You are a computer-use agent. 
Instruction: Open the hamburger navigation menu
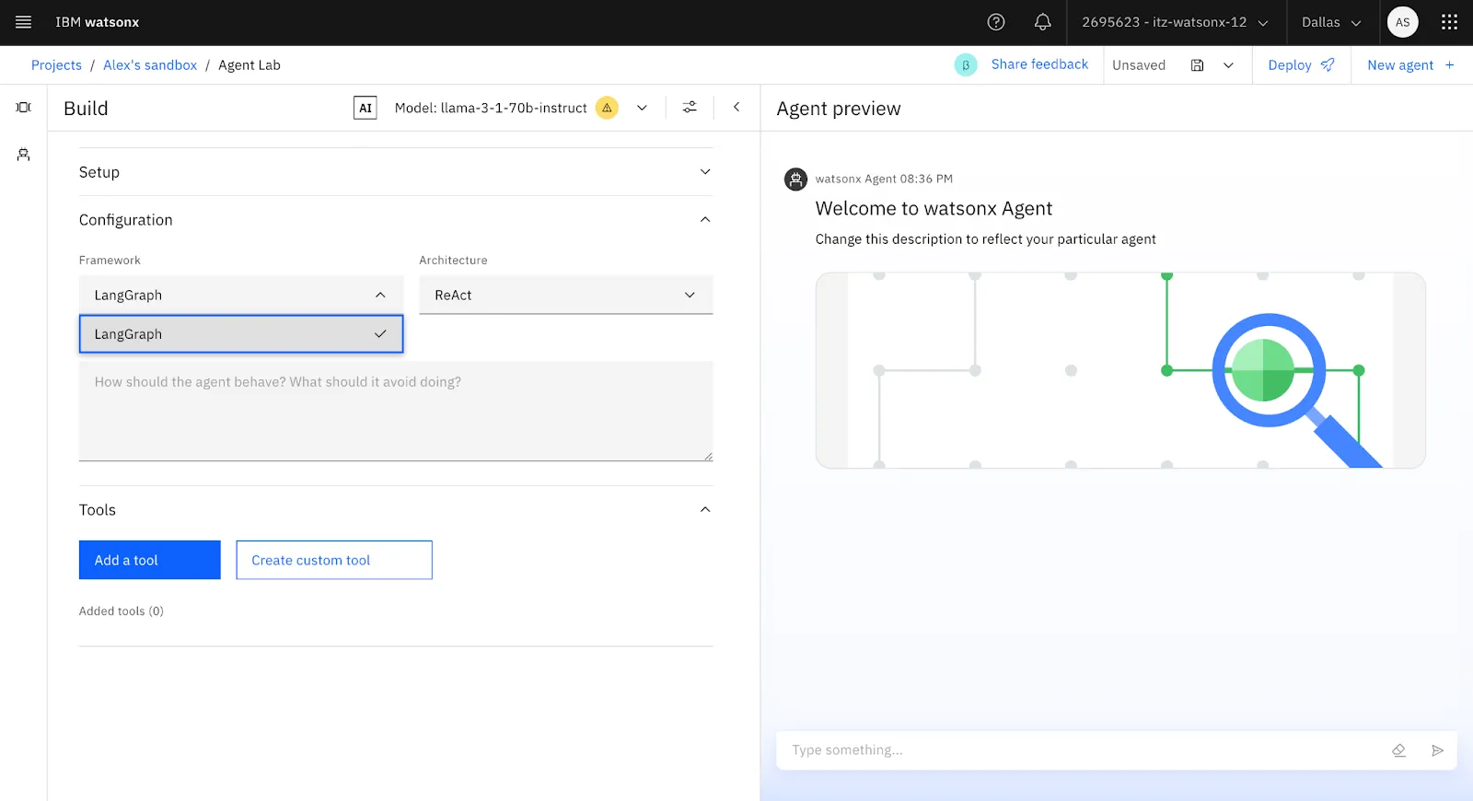[23, 22]
